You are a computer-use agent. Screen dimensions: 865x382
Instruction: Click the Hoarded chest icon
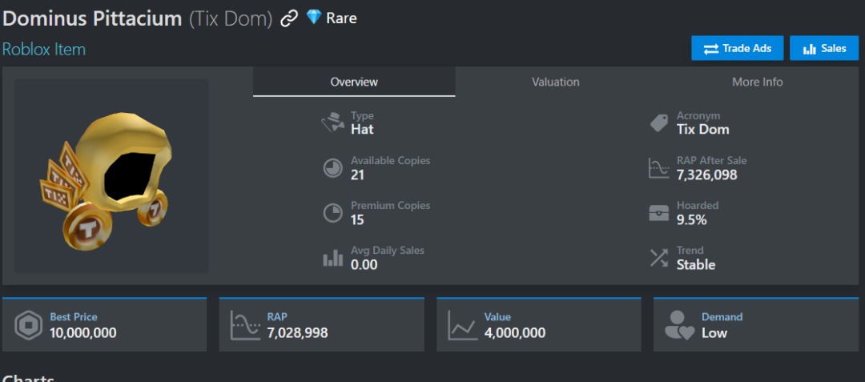click(658, 213)
